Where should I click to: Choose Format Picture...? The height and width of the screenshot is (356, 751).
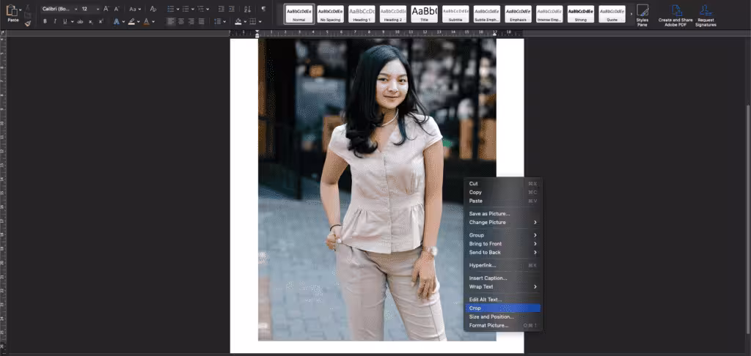pos(503,325)
